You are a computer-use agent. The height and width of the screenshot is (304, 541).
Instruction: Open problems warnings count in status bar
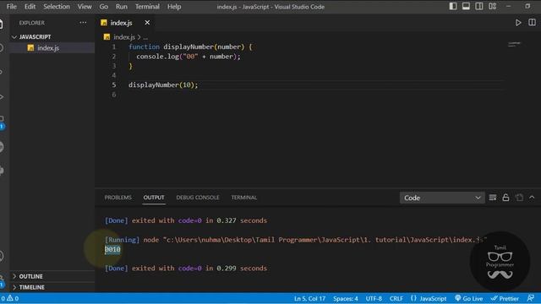click(9, 298)
